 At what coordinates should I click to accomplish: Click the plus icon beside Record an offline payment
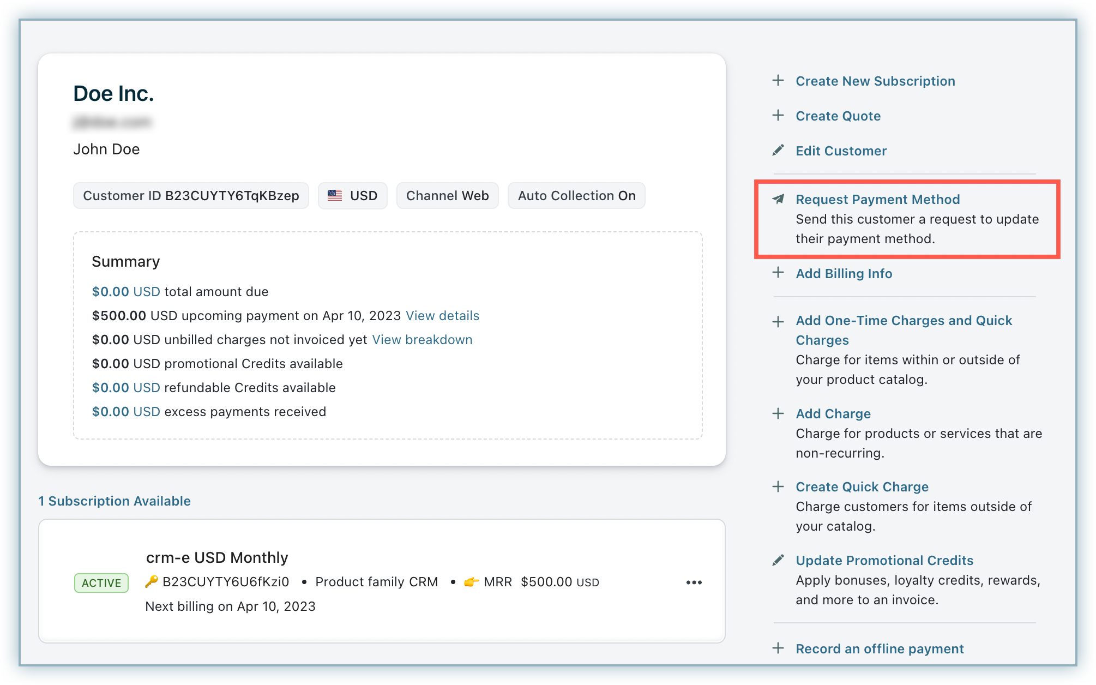[778, 648]
